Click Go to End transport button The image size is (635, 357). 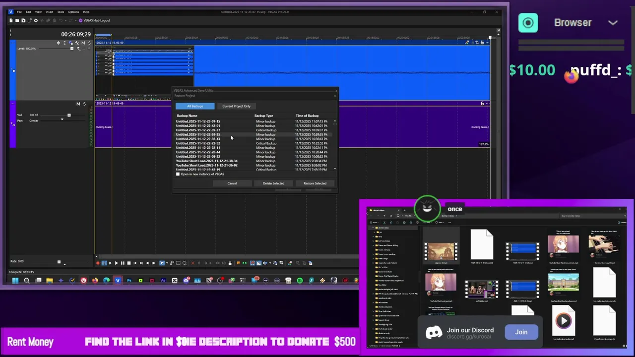pos(141,263)
